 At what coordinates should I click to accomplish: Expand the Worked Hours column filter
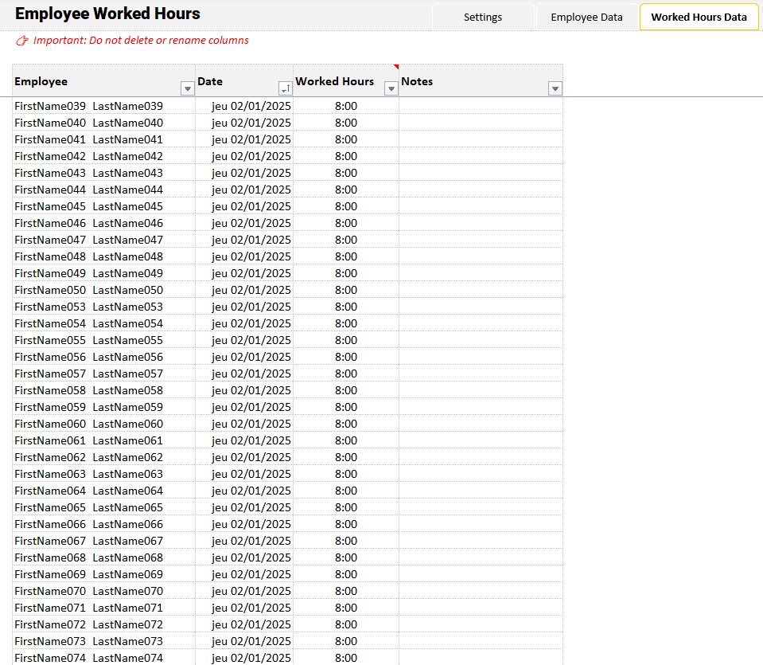pos(391,88)
